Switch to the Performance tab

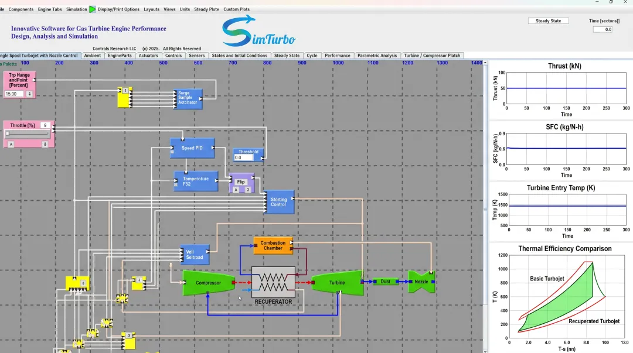338,56
